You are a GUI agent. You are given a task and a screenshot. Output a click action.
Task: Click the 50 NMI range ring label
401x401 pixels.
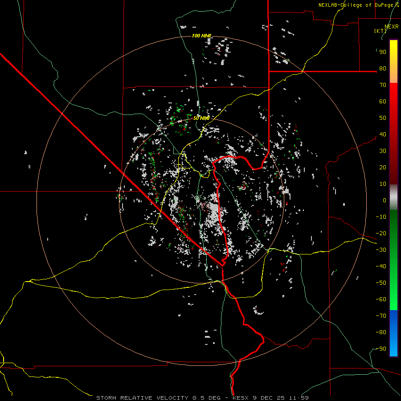[201, 118]
